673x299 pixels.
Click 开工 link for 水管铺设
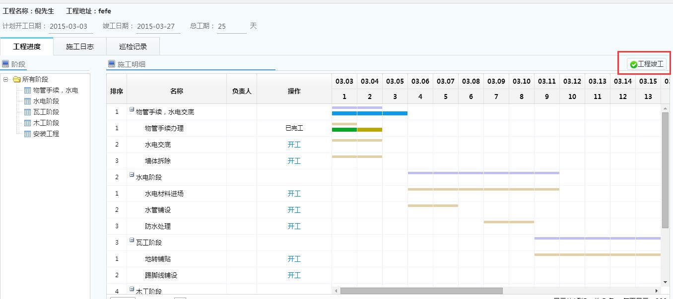pyautogui.click(x=294, y=210)
